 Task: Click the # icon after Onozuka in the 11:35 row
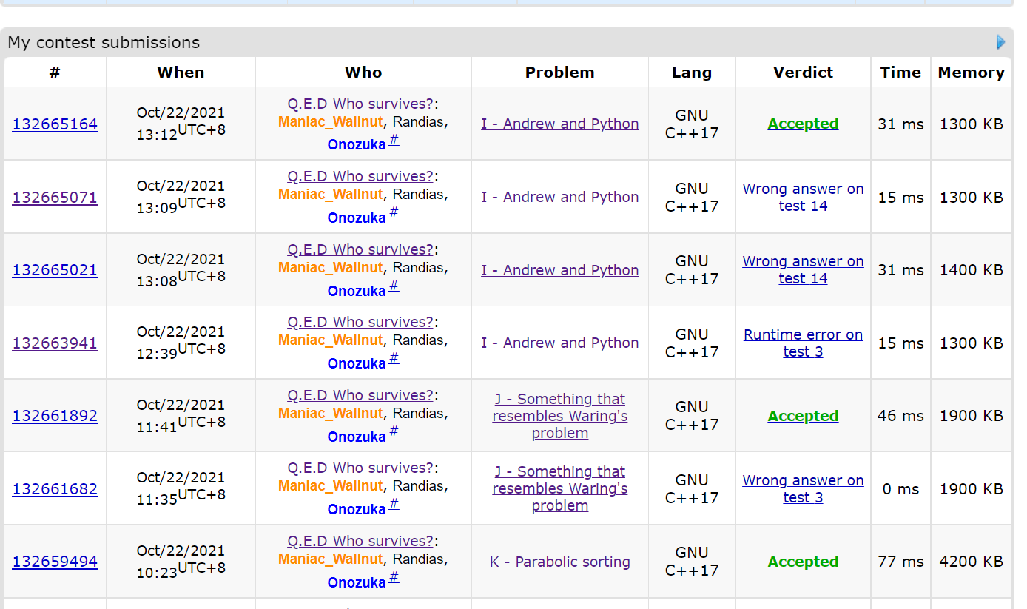pyautogui.click(x=394, y=505)
